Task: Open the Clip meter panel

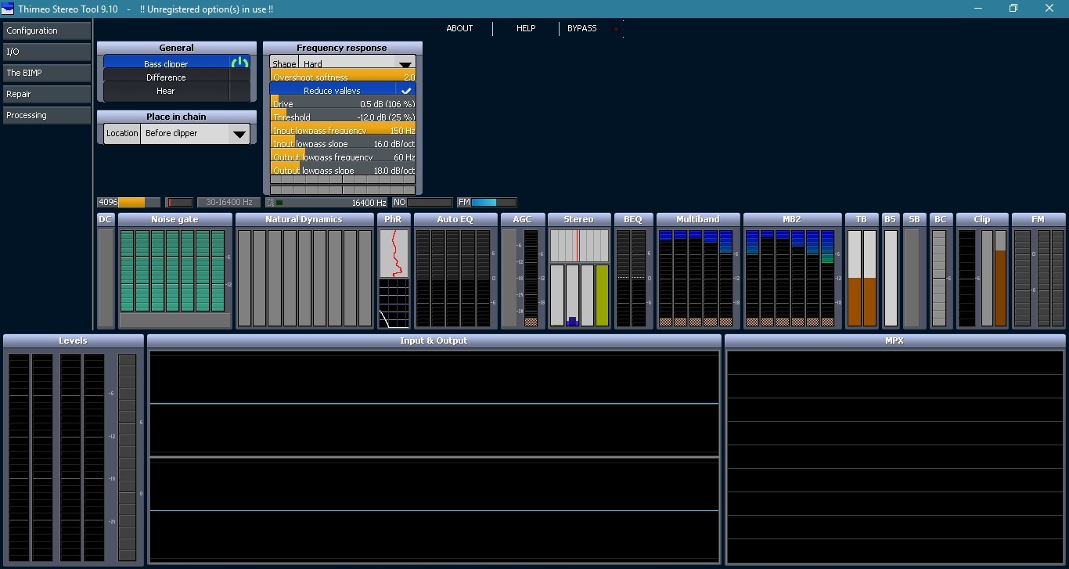Action: 982,271
